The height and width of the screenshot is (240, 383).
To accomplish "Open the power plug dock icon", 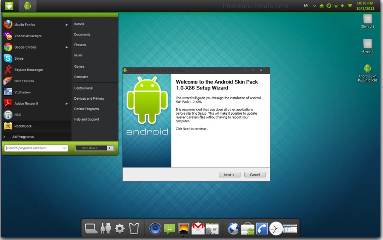I will [x=106, y=228].
